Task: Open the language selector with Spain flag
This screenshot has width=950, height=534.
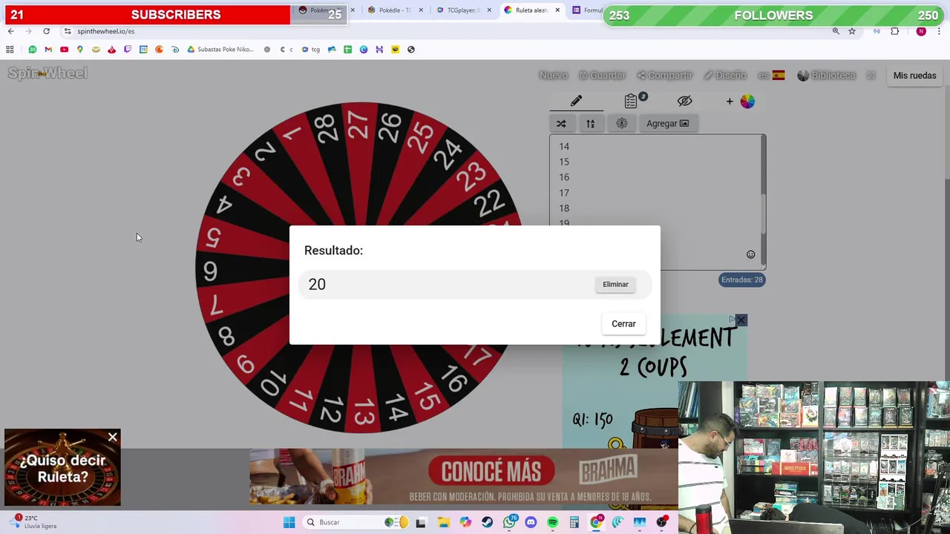Action: [771, 75]
